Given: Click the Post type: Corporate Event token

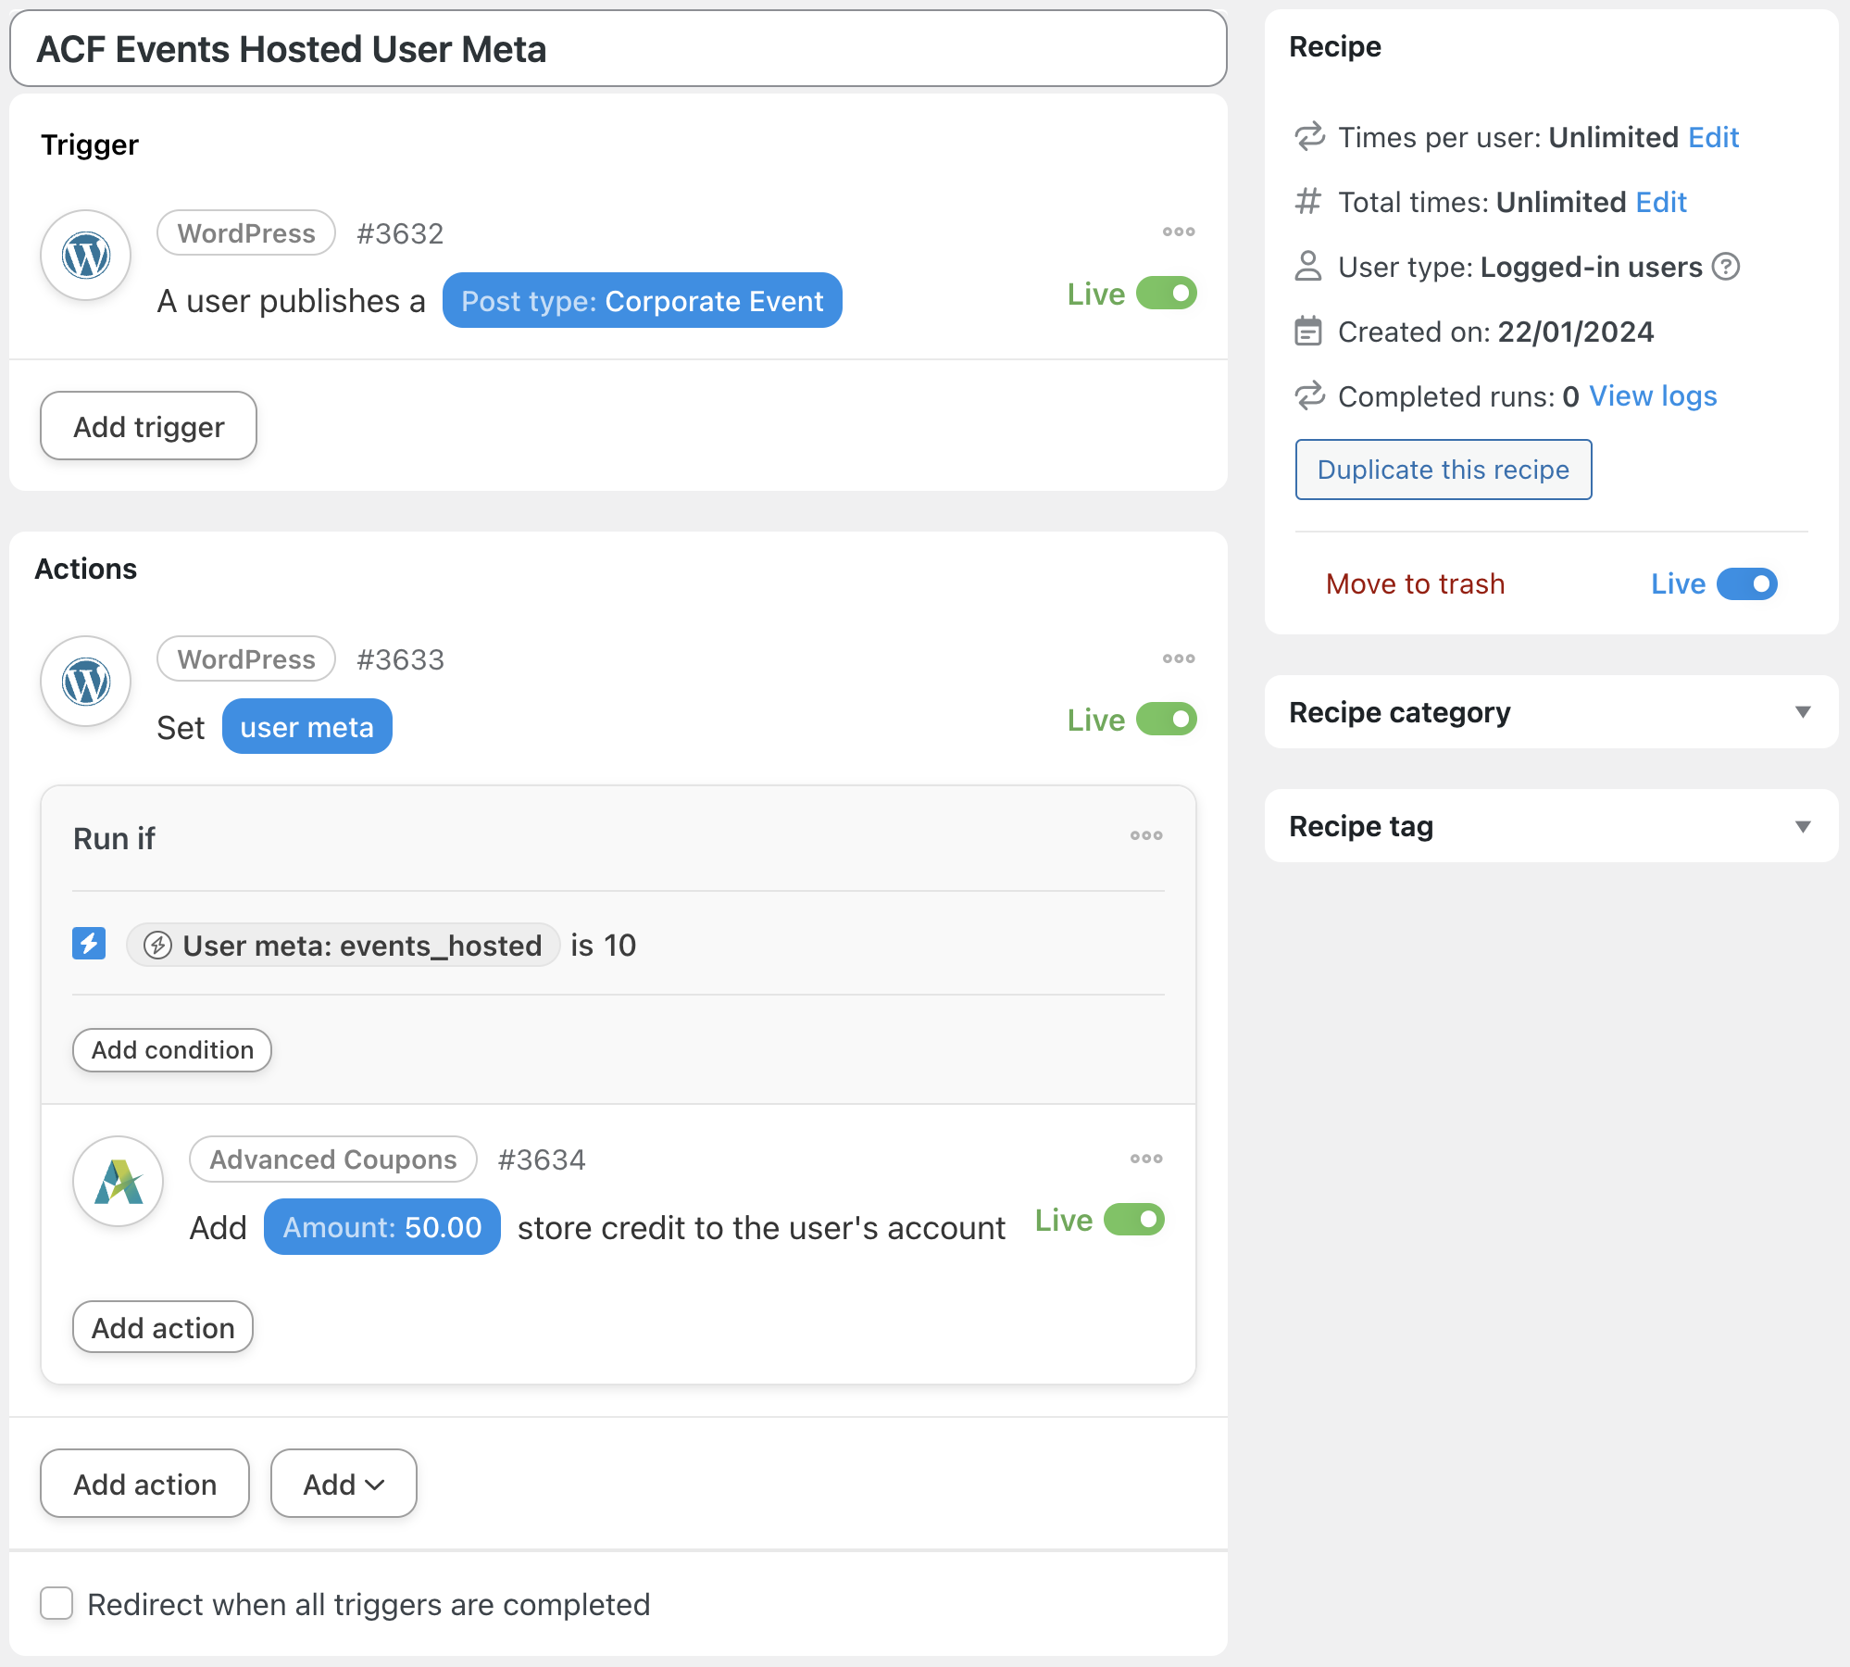Looking at the screenshot, I should click(642, 301).
